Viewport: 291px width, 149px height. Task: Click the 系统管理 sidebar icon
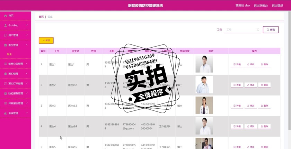(6, 113)
